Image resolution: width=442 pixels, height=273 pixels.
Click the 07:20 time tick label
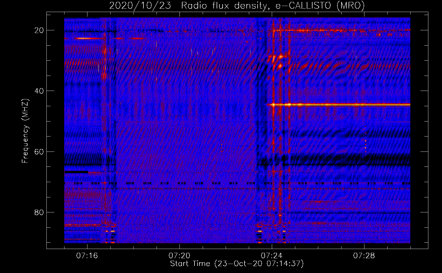pyautogui.click(x=179, y=256)
